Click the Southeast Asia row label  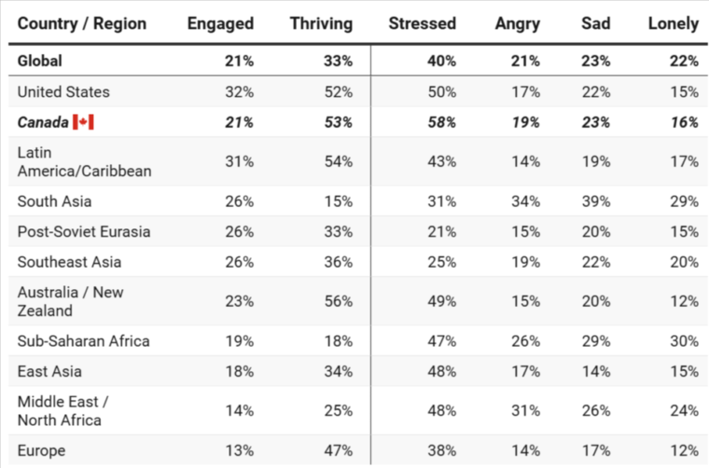click(69, 262)
